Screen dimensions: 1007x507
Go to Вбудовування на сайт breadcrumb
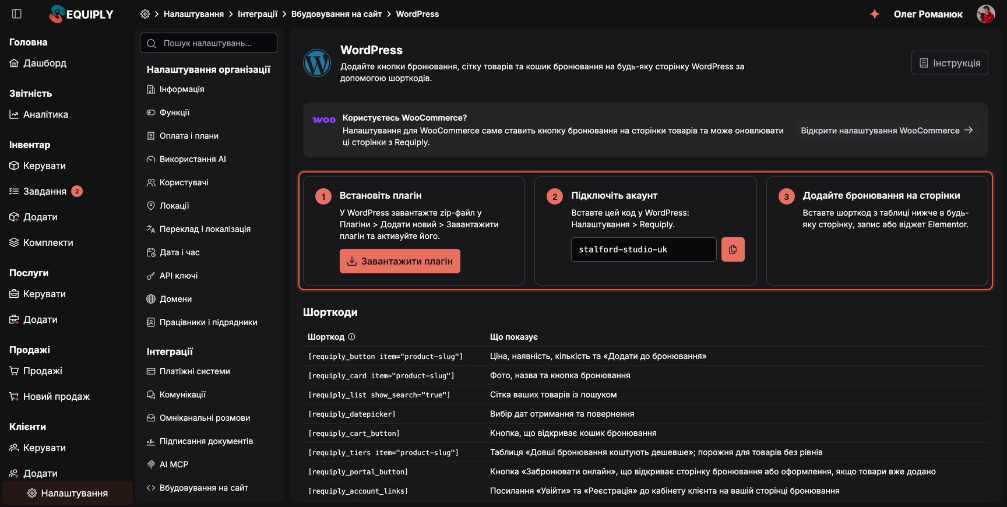coord(337,14)
